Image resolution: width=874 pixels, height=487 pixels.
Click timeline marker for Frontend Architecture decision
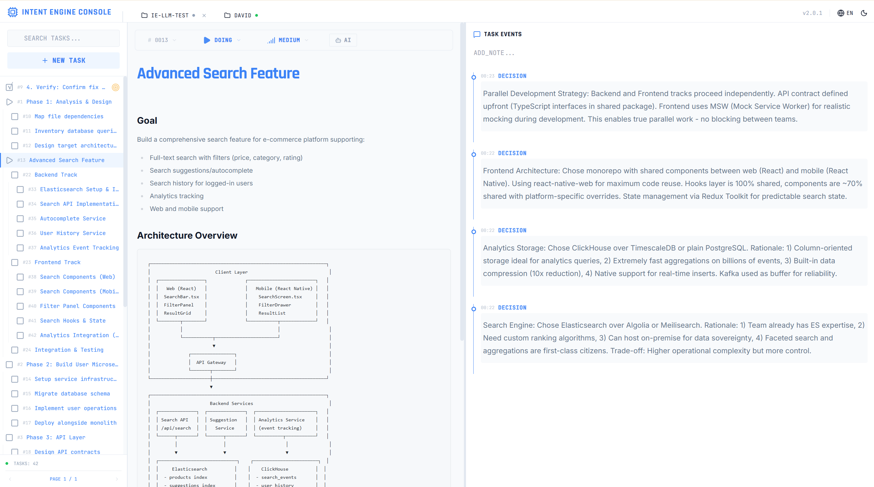point(474,154)
